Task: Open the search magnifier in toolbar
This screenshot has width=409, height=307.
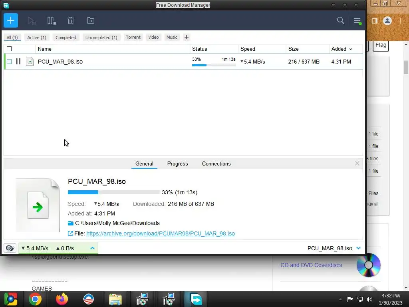Action: 340,20
